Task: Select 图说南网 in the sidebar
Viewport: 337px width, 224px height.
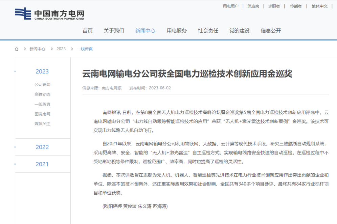Action: coord(42,114)
